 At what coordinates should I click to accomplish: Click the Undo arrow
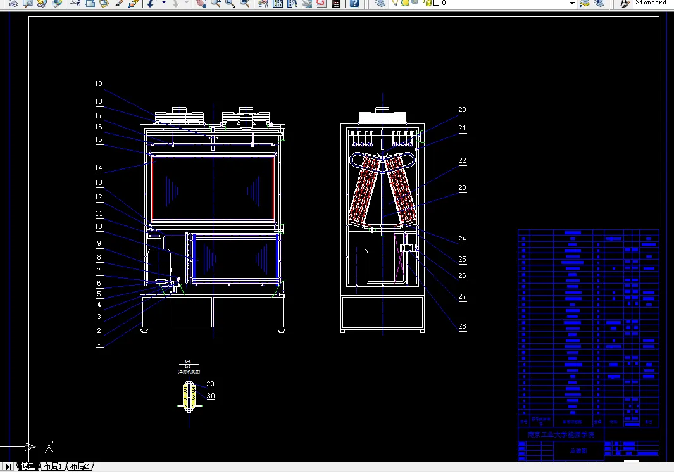[151, 3]
